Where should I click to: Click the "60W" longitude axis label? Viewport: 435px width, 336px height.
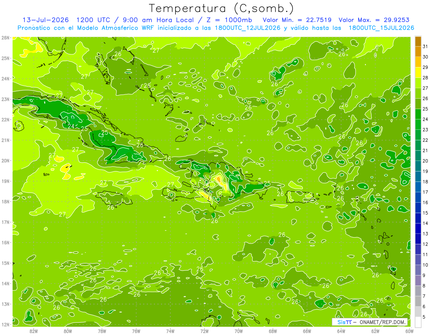coord(409,331)
